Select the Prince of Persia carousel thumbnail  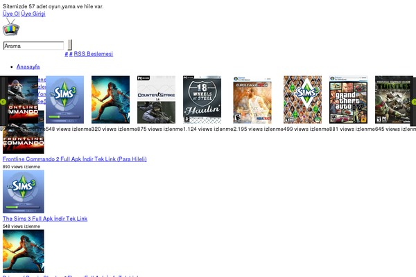(111, 100)
